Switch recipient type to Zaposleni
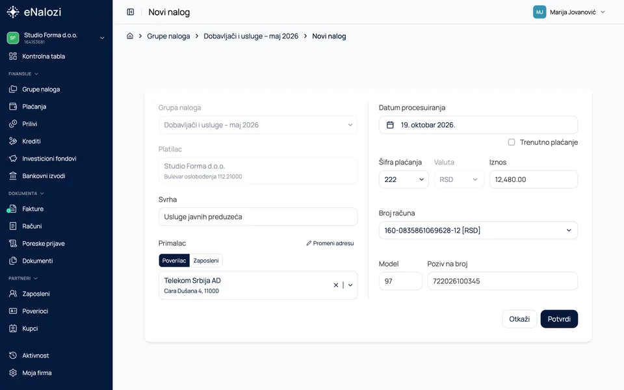624x390 pixels. point(206,261)
